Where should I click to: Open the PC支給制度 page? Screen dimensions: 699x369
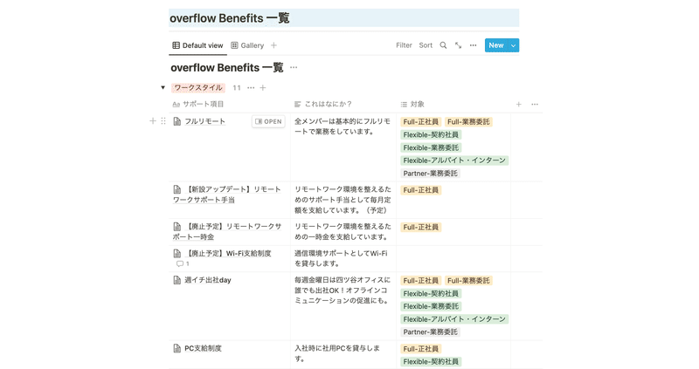click(203, 348)
